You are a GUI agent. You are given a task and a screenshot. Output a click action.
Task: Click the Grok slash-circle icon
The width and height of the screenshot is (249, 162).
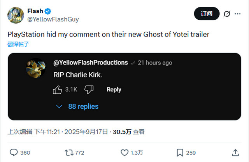pos(227,14)
